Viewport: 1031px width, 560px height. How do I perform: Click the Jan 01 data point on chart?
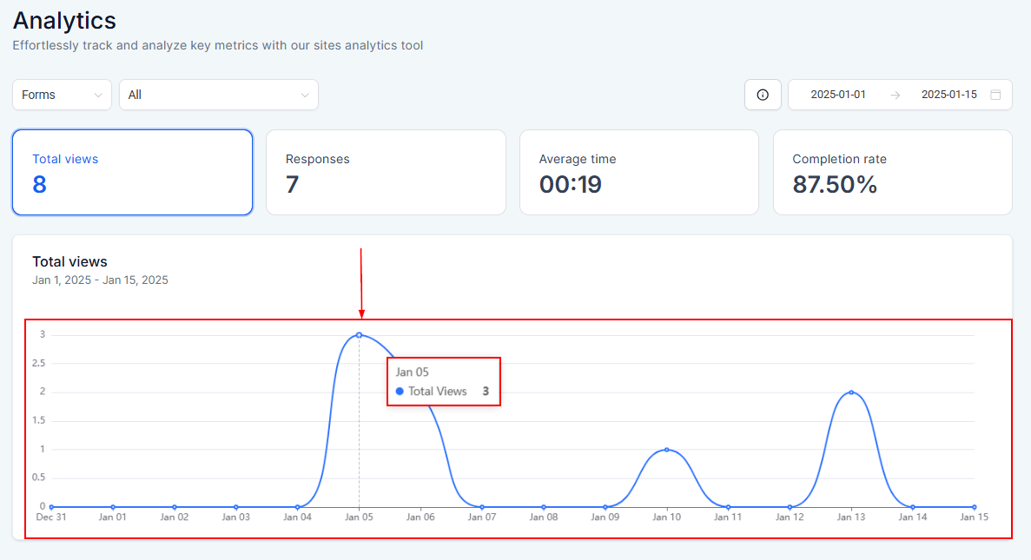pyautogui.click(x=113, y=507)
